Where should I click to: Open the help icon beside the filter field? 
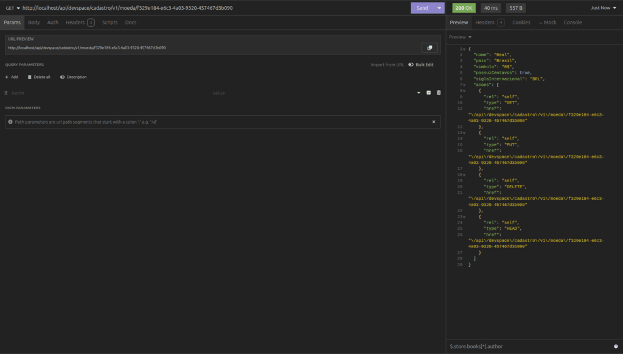tap(616, 347)
